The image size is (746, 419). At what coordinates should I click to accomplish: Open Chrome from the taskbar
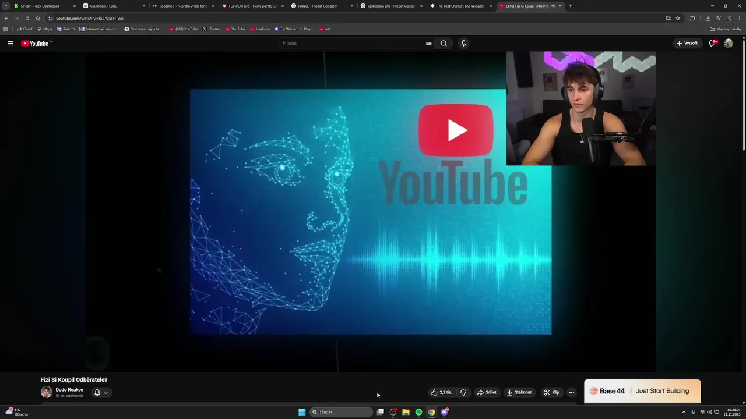pyautogui.click(x=431, y=412)
